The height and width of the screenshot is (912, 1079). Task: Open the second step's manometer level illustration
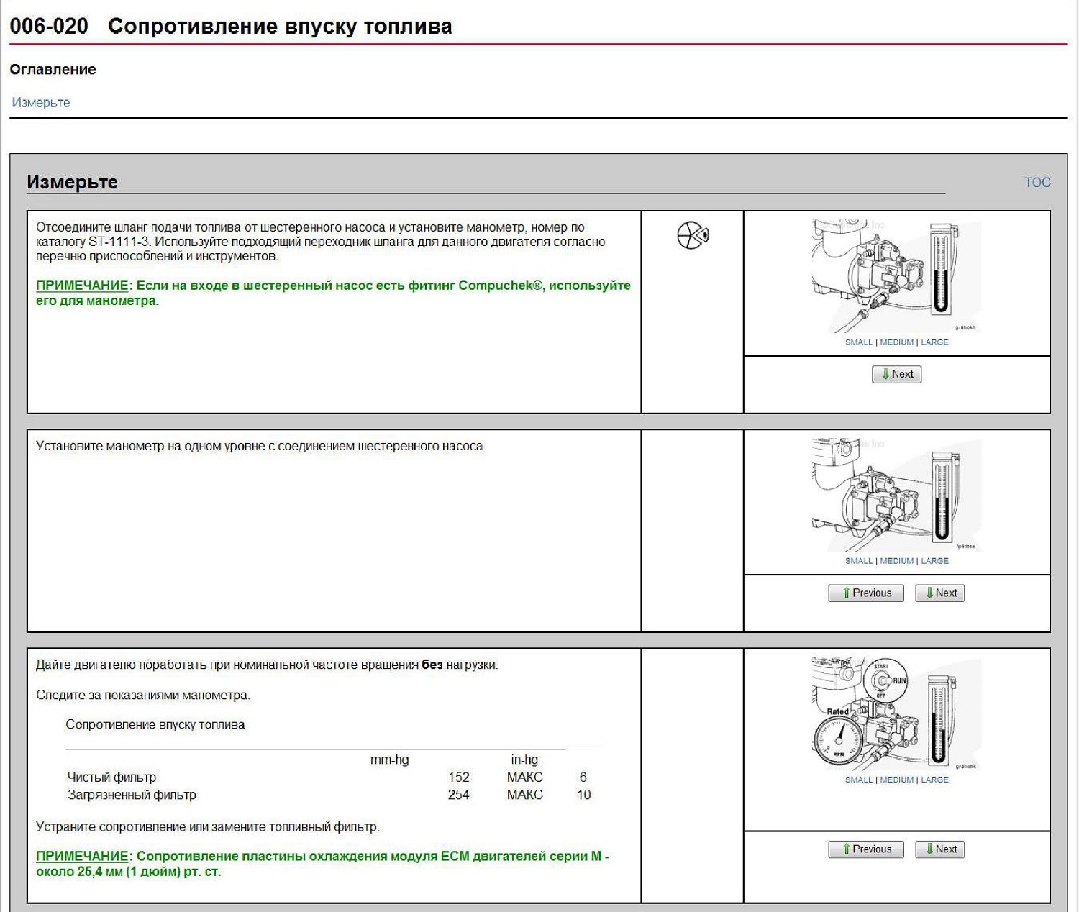[x=896, y=495]
